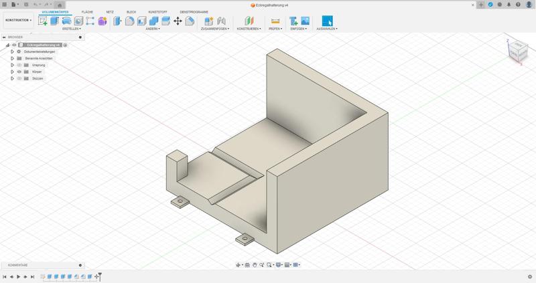This screenshot has height=283, width=536.
Task: Click the timeline settings gear icon
Action: 530,276
